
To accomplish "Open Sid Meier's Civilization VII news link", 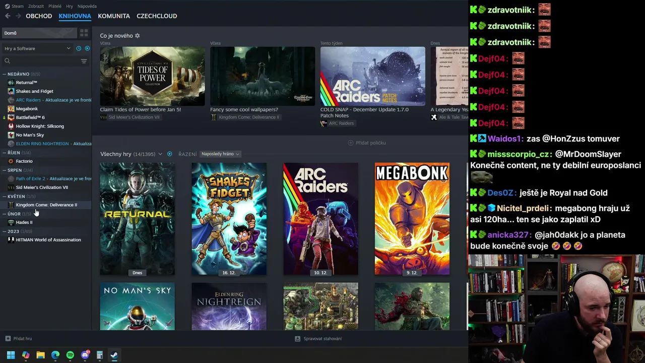I will (130, 117).
